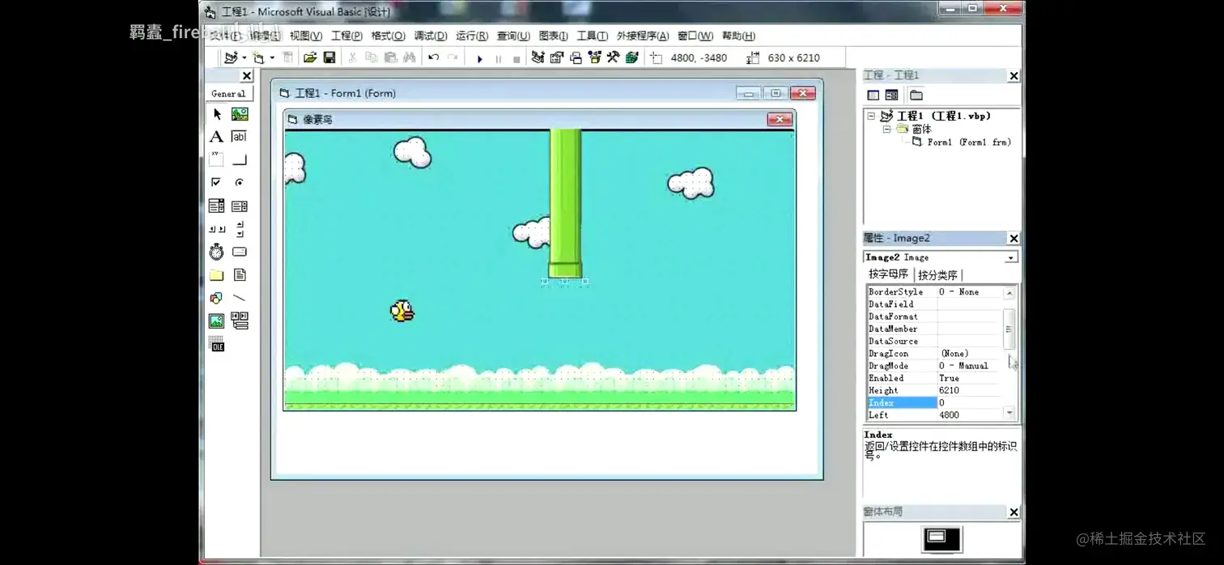Screen dimensions: 1224x565
Task: Select Form1 (Form1.frm) in project tree
Action: click(x=968, y=142)
